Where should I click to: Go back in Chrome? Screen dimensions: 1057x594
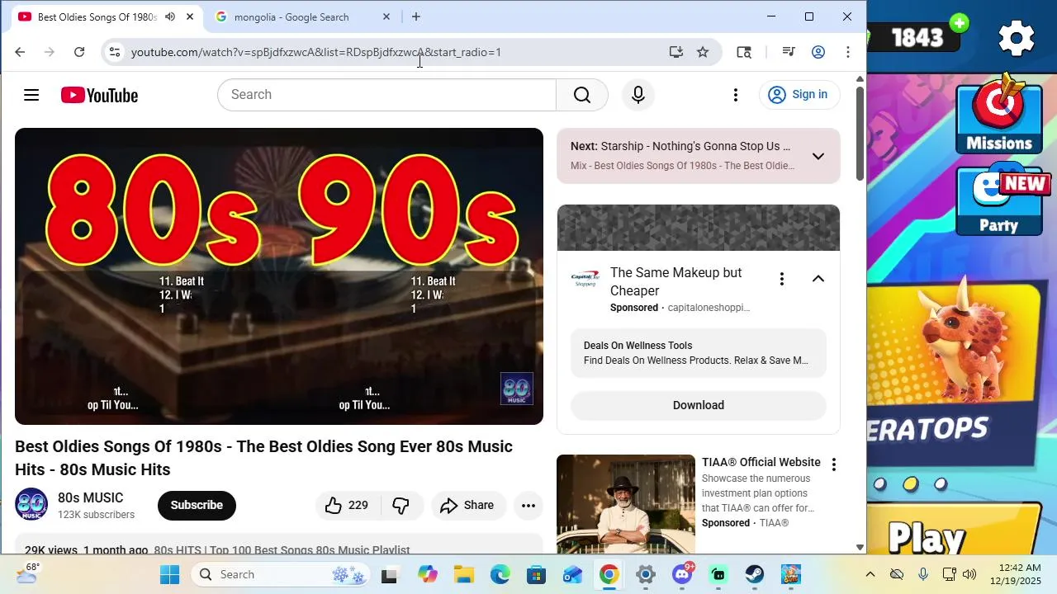click(20, 52)
